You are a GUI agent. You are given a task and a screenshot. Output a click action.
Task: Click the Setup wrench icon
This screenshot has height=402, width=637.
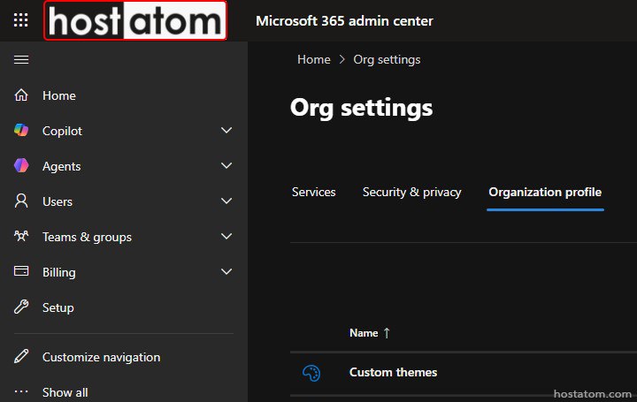[21, 307]
